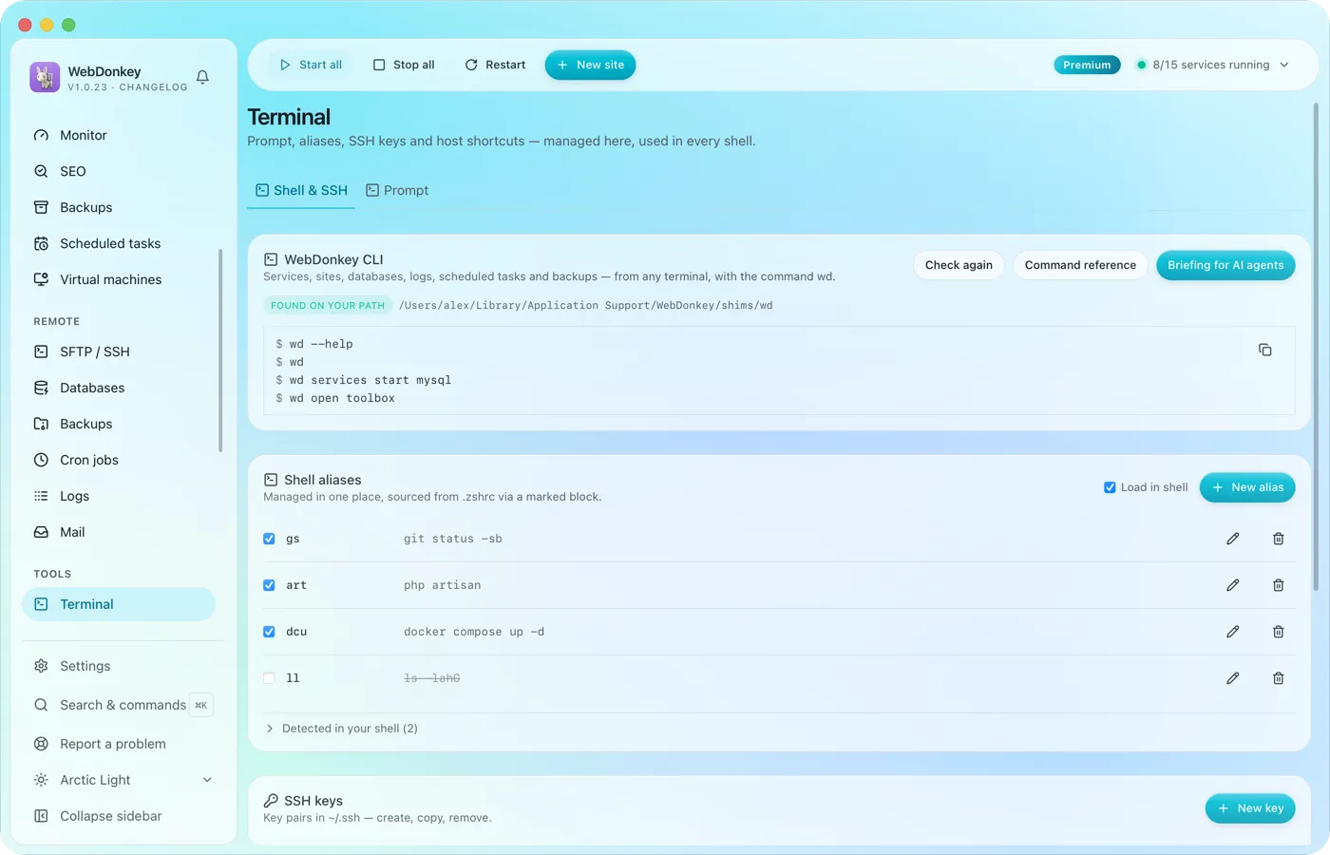This screenshot has width=1330, height=855.
Task: Expand Detected in your shell (2)
Action: [x=341, y=729]
